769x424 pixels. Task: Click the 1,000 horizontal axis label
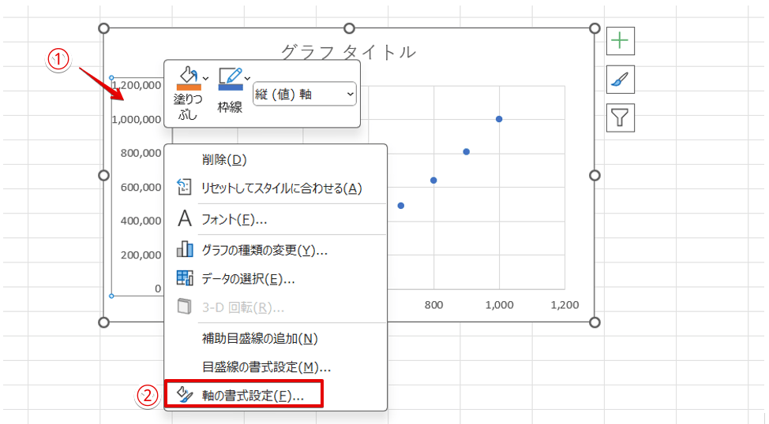[499, 305]
